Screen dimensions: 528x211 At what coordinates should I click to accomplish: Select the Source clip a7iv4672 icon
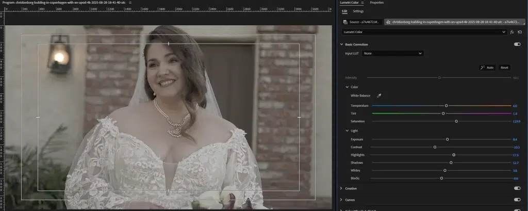coord(346,22)
